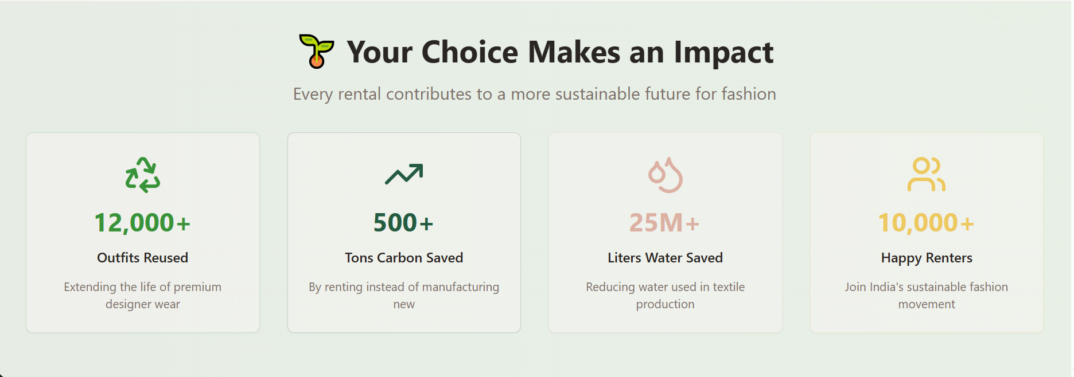Click the 10,000+ statistic number

(927, 223)
